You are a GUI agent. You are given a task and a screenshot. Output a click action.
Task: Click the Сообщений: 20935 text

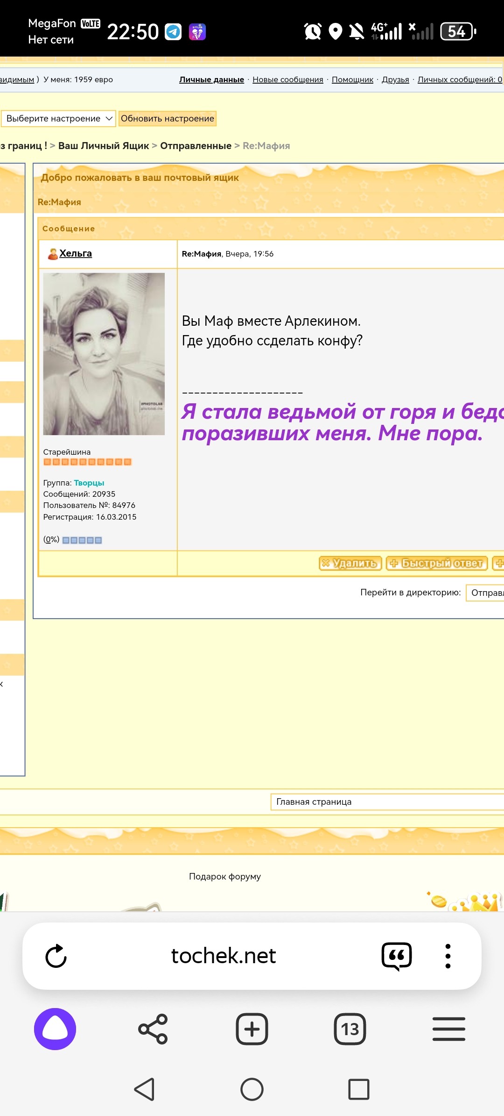[79, 494]
